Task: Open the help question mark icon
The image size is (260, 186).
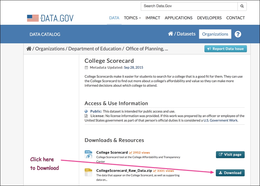Action: pyautogui.click(x=238, y=34)
